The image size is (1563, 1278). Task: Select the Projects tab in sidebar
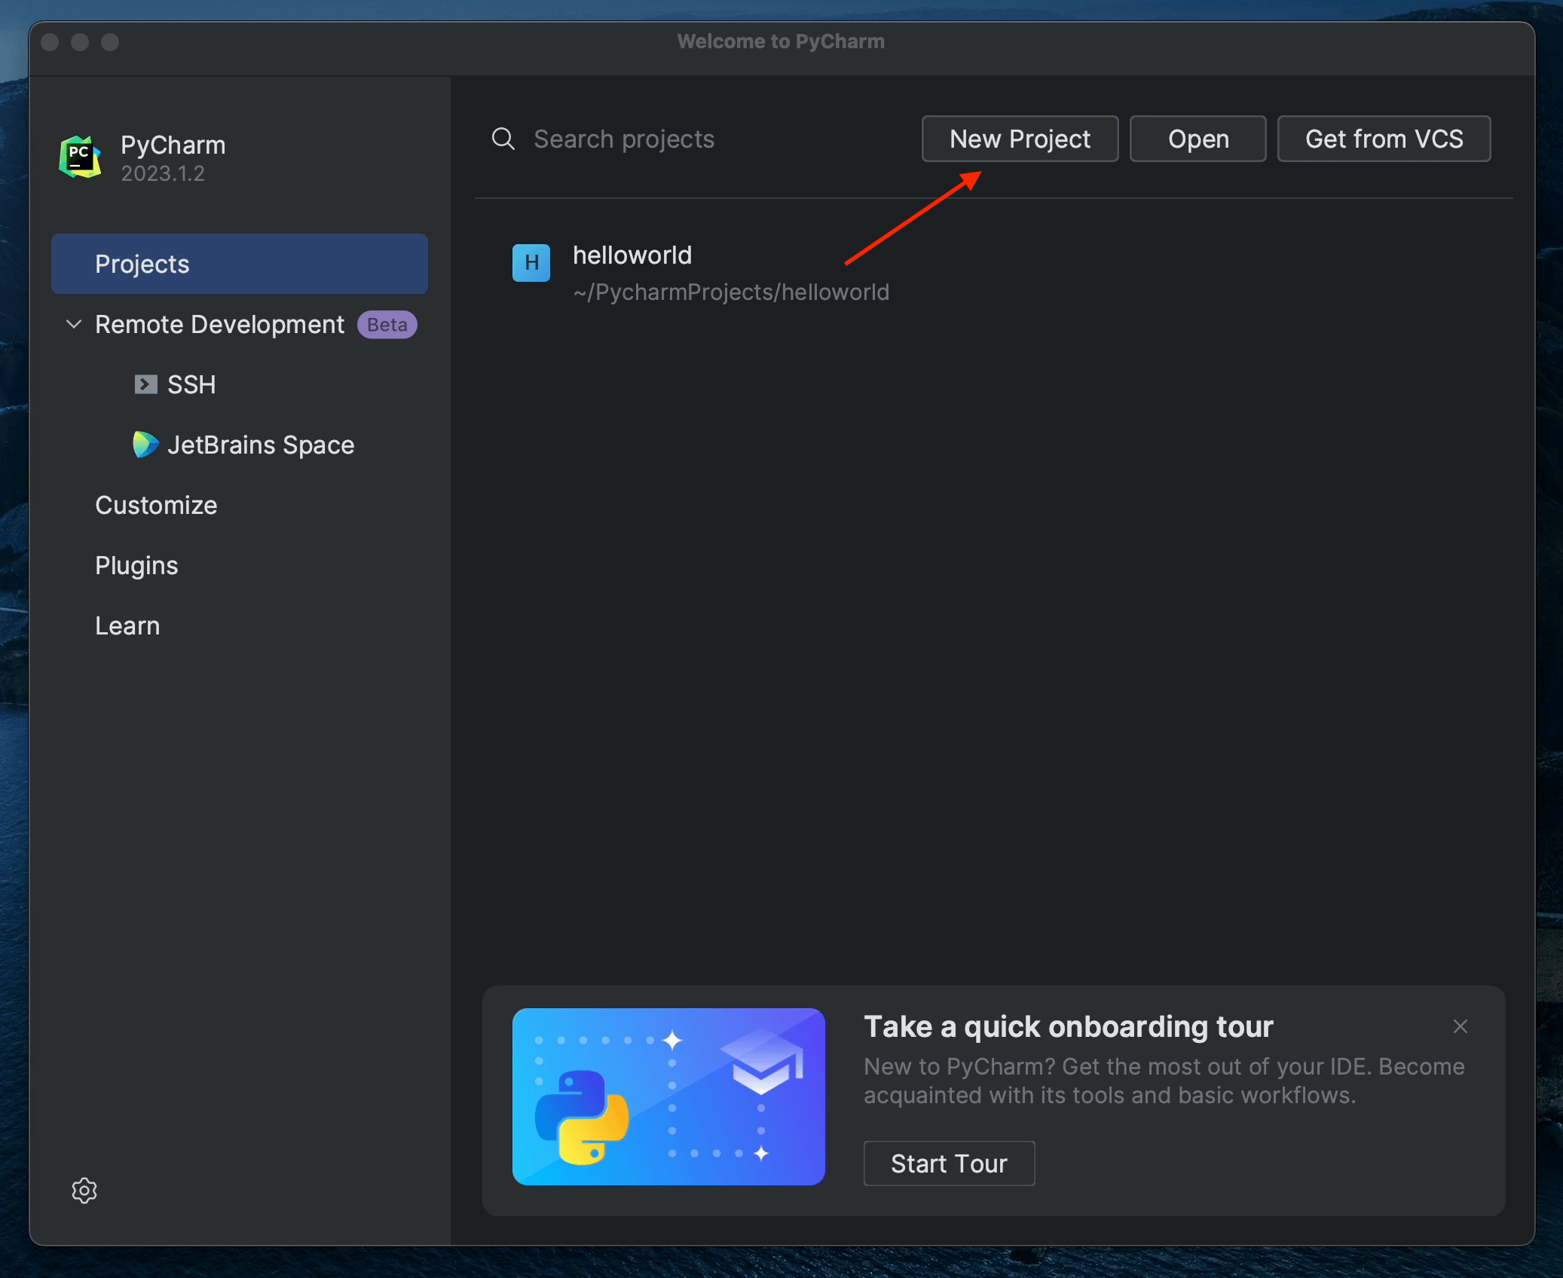(x=239, y=264)
